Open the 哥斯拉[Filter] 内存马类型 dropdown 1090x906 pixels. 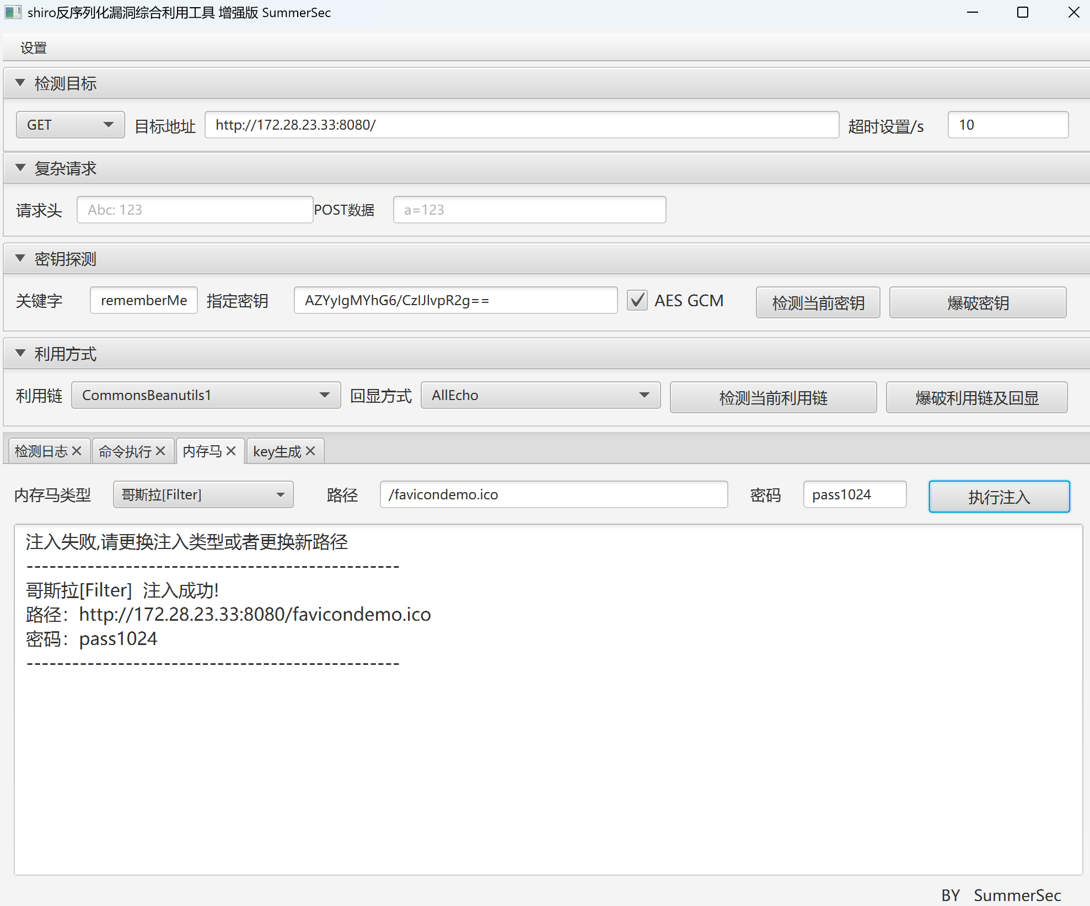203,494
